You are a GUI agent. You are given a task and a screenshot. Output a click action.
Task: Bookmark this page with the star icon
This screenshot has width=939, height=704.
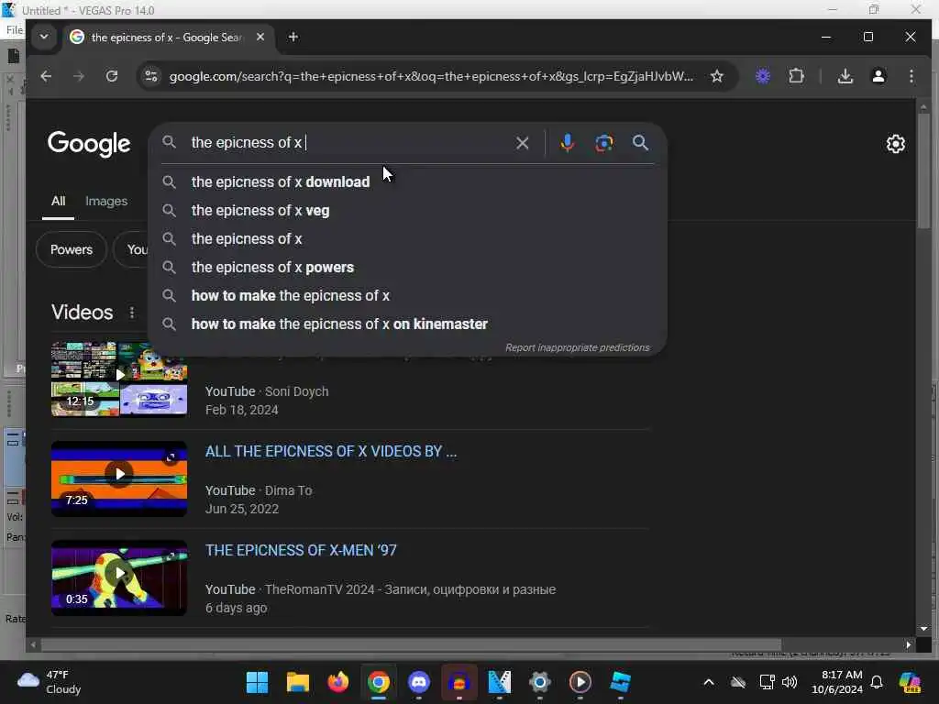(717, 76)
